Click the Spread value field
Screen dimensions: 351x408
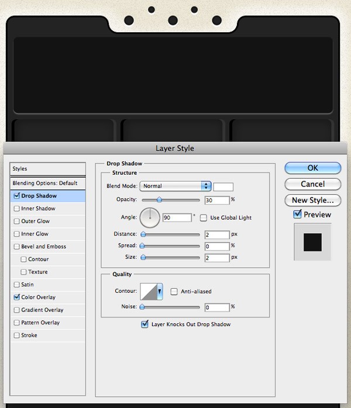217,246
